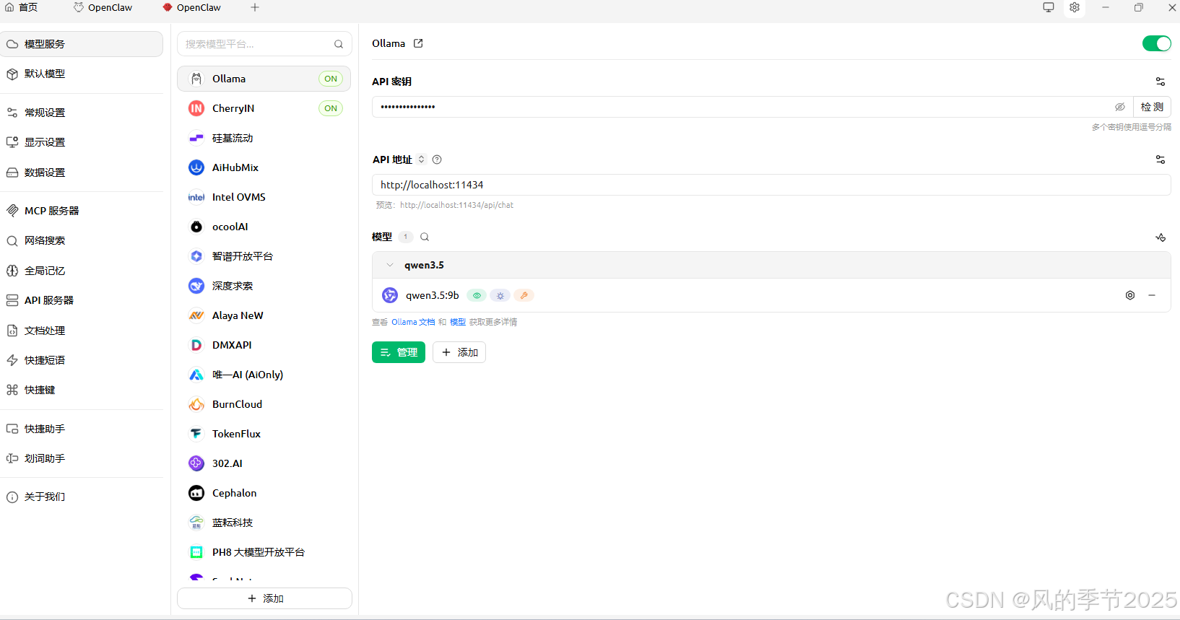Screen dimensions: 1180x620
Task: Select the Intel OVMS provider
Action: (x=264, y=197)
